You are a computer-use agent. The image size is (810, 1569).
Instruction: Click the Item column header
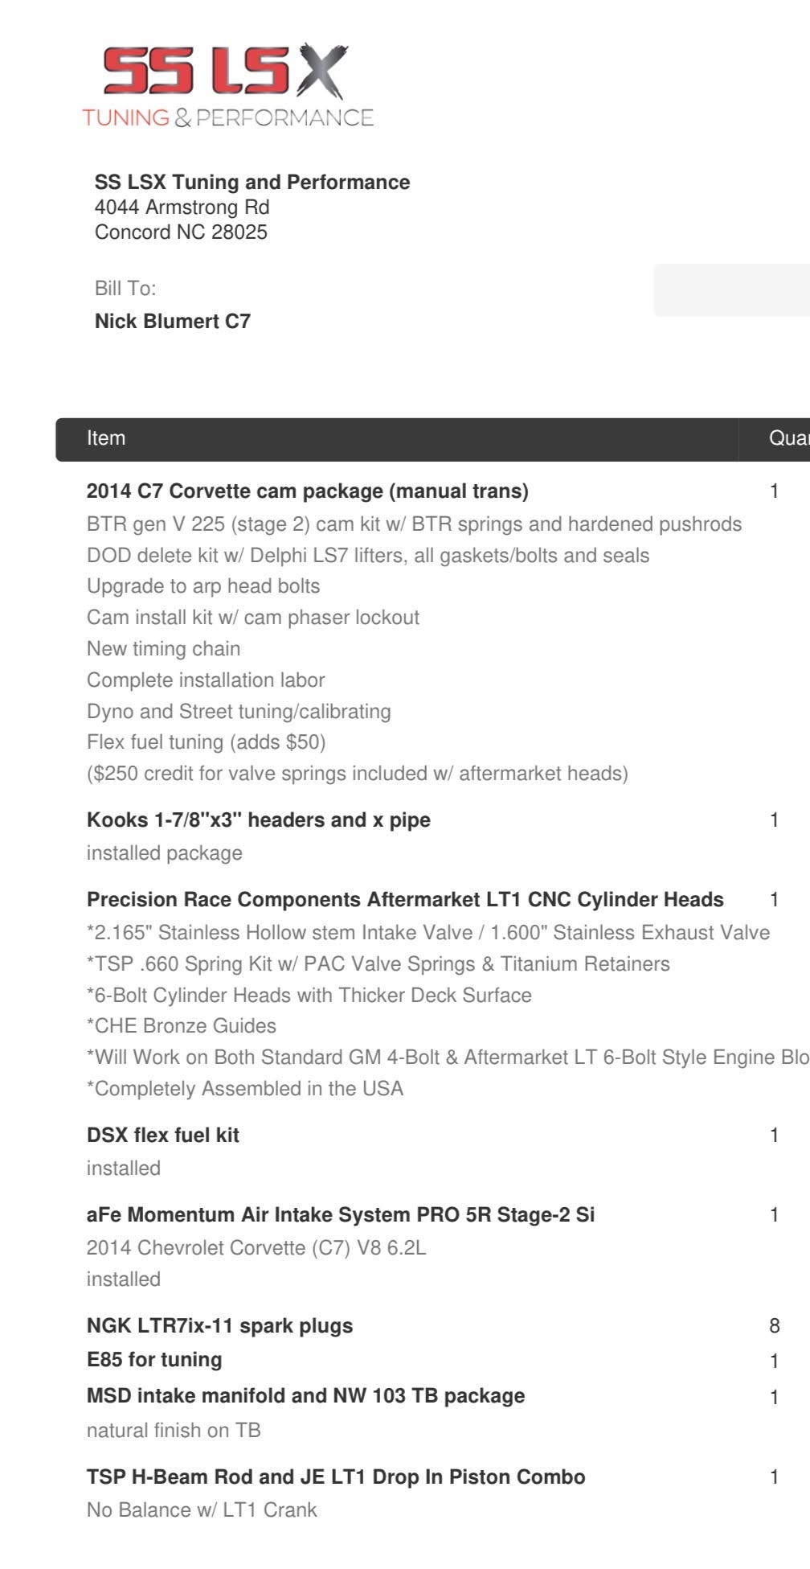pyautogui.click(x=106, y=438)
